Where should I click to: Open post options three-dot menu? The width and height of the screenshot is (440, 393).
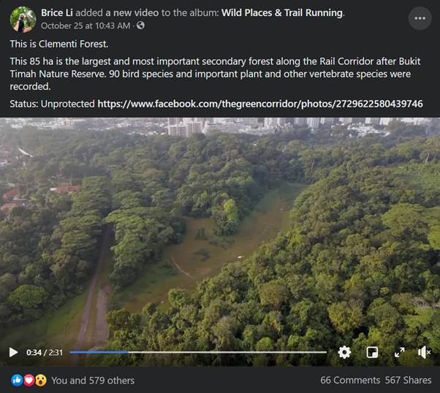pos(420,18)
